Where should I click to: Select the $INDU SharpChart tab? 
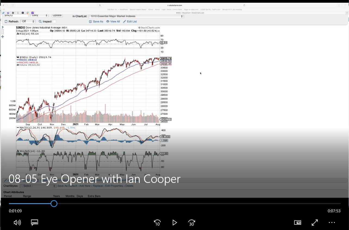[x=190, y=13]
